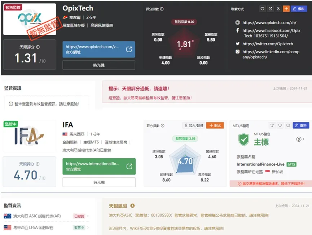This screenshot has width=312, height=235.
Task: Click the OpixTech logo thumbnail
Action: [x=30, y=19]
